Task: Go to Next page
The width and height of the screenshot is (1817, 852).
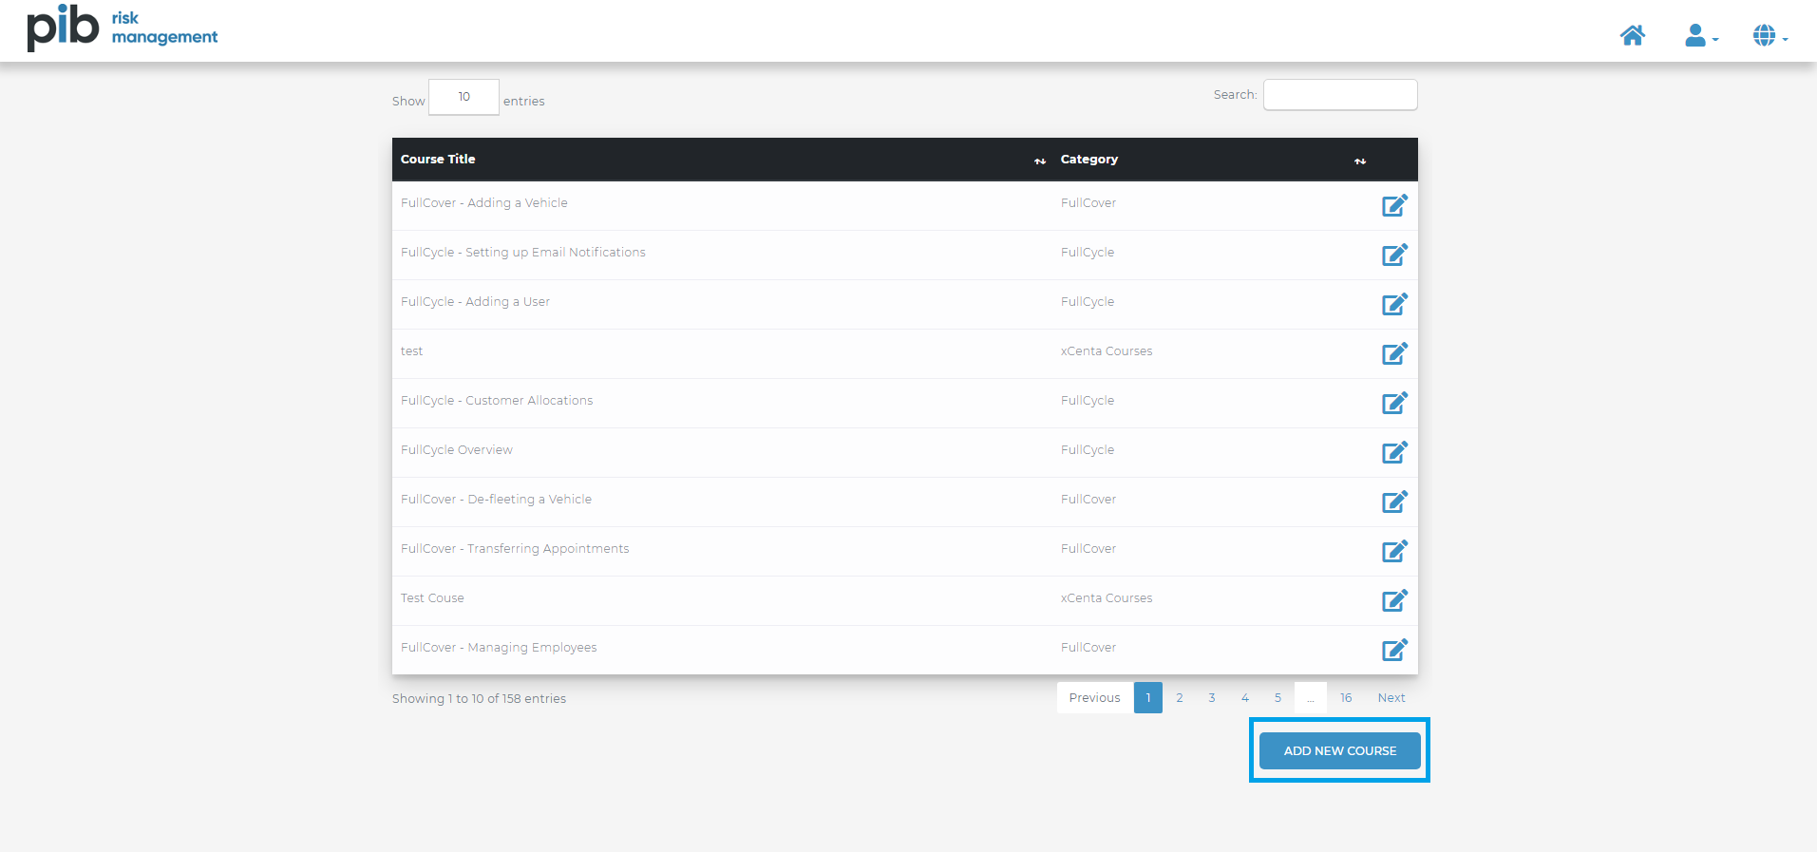Action: (x=1391, y=697)
